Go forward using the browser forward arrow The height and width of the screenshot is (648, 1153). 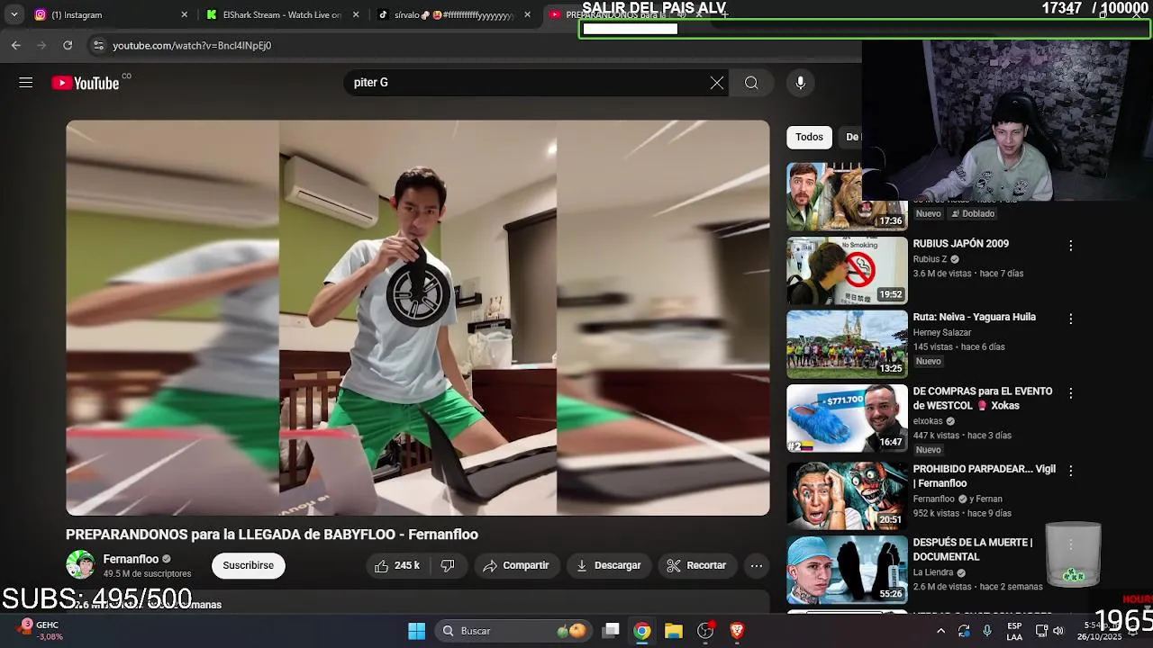tap(41, 45)
